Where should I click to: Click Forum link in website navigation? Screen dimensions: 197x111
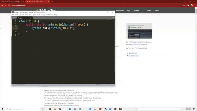(157, 10)
